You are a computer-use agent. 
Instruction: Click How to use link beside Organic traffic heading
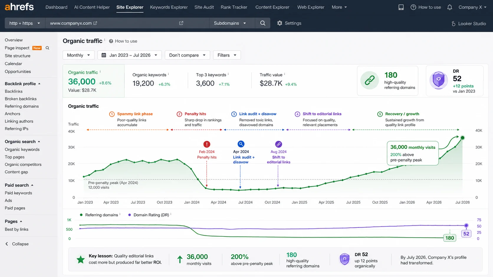[126, 41]
